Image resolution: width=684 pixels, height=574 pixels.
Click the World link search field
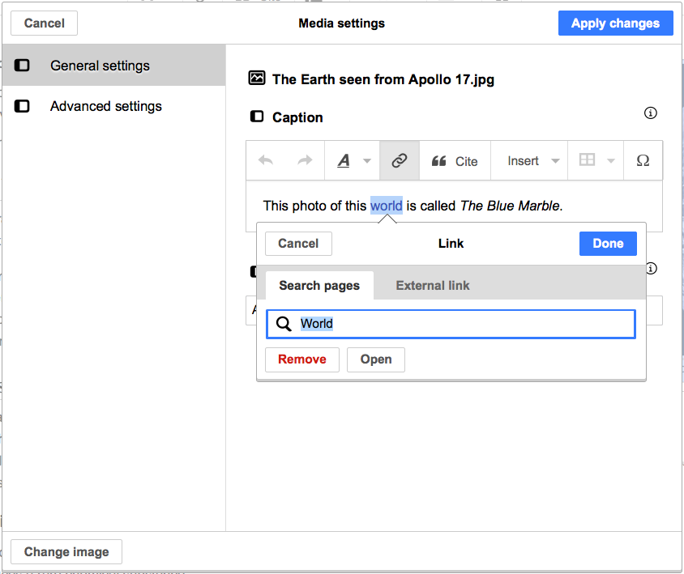tap(451, 324)
